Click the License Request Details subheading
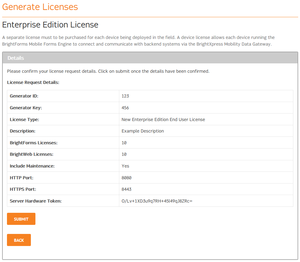300x262 pixels. (x=33, y=82)
